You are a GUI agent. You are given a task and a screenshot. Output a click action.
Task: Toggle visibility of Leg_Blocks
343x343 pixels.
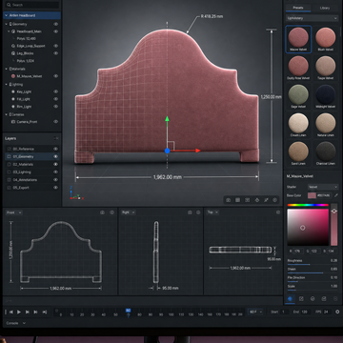[56, 53]
